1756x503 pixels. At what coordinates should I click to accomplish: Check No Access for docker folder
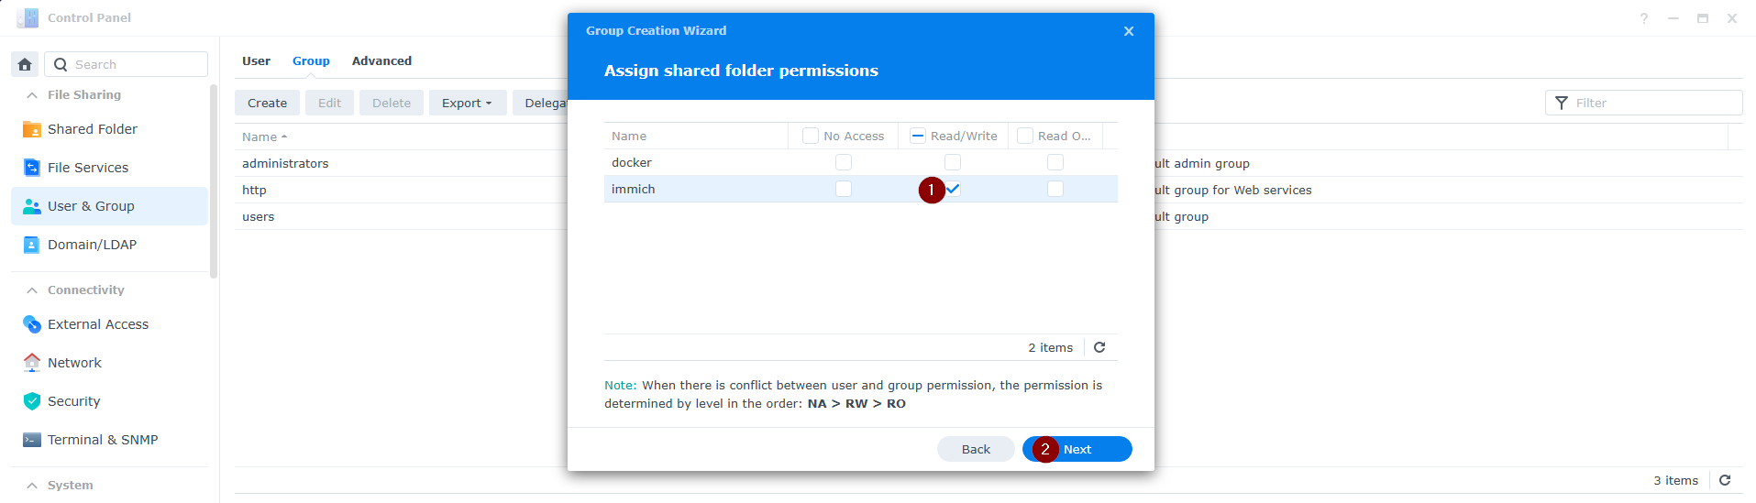(x=844, y=162)
